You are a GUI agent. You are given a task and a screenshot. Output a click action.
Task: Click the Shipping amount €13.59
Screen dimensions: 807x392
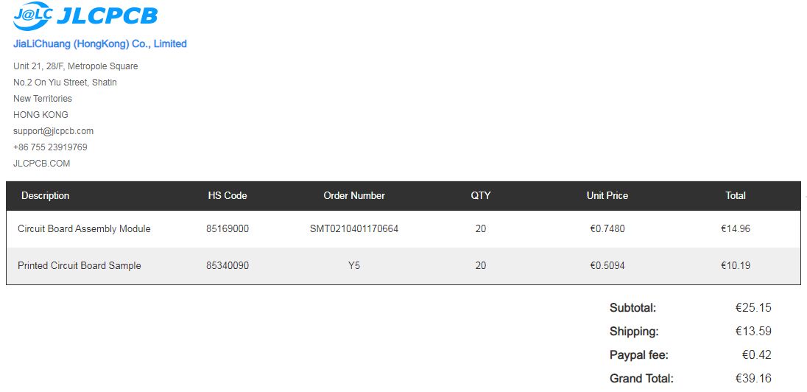point(753,331)
